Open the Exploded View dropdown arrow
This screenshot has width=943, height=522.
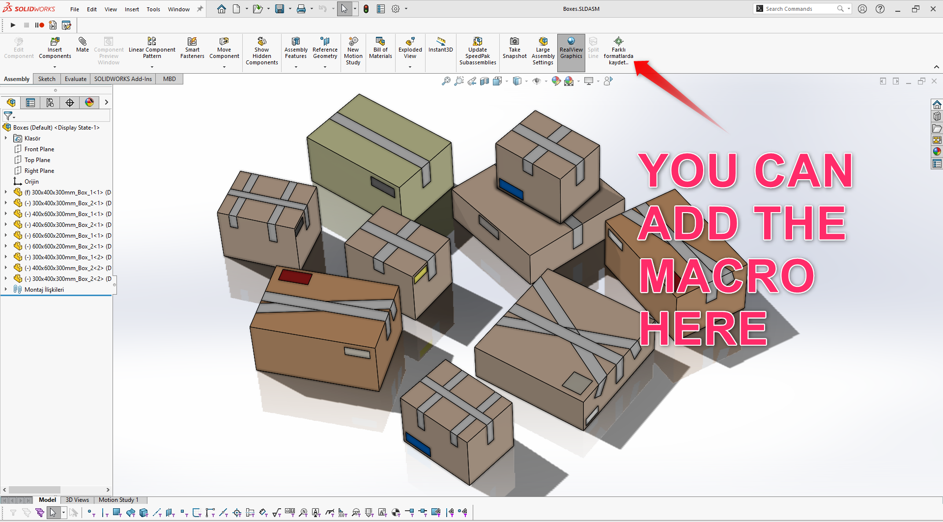(x=410, y=67)
